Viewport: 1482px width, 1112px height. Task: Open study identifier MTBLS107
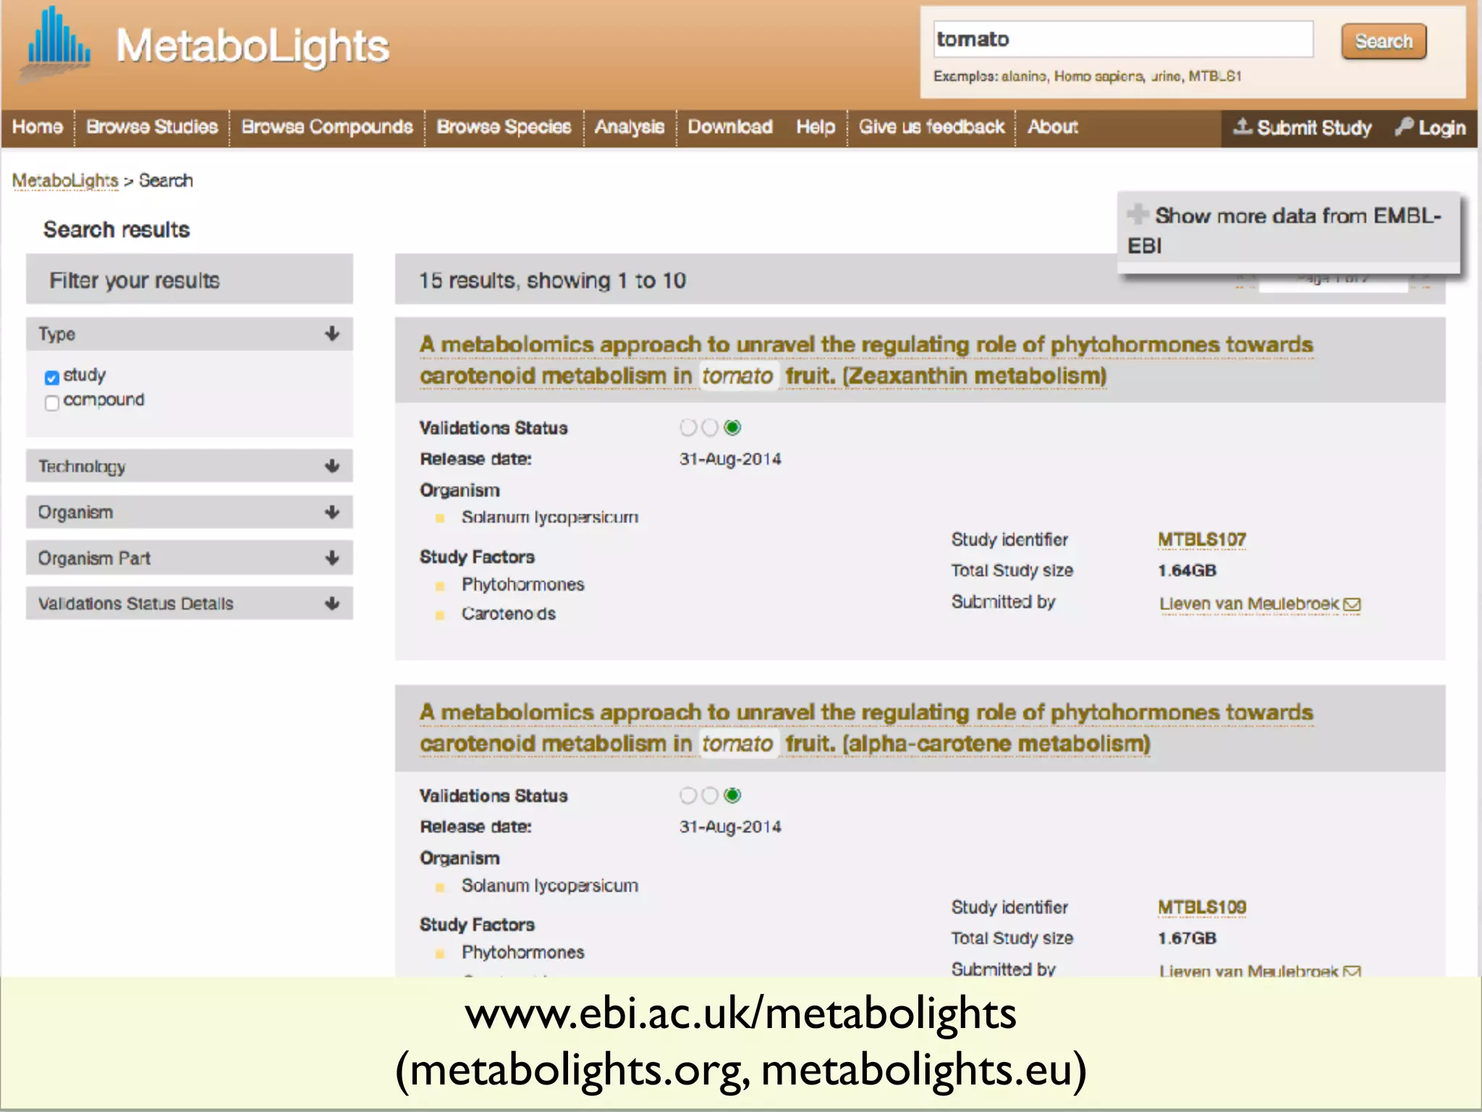point(1202,540)
